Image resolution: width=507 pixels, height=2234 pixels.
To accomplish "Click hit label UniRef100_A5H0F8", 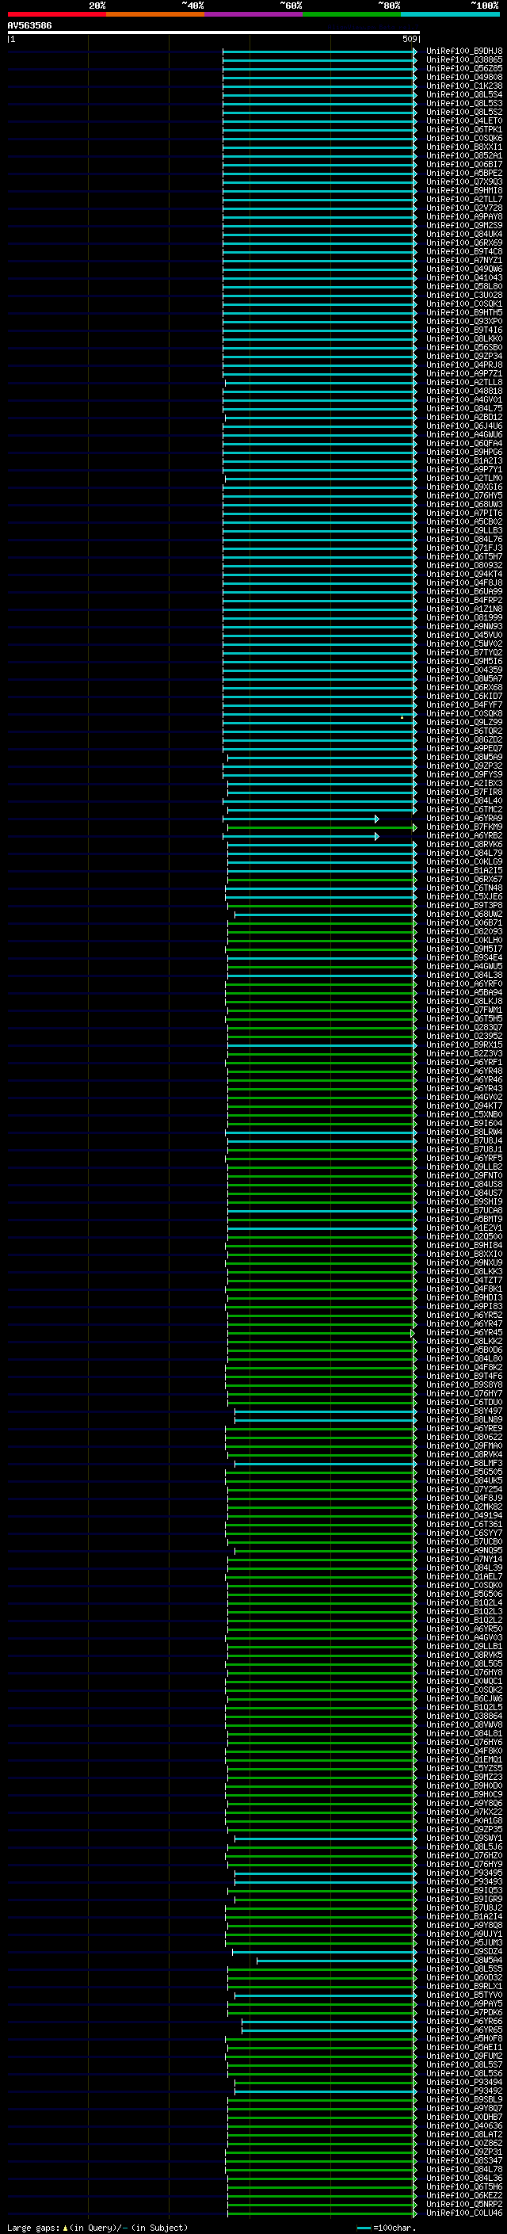I will 464,2038.
